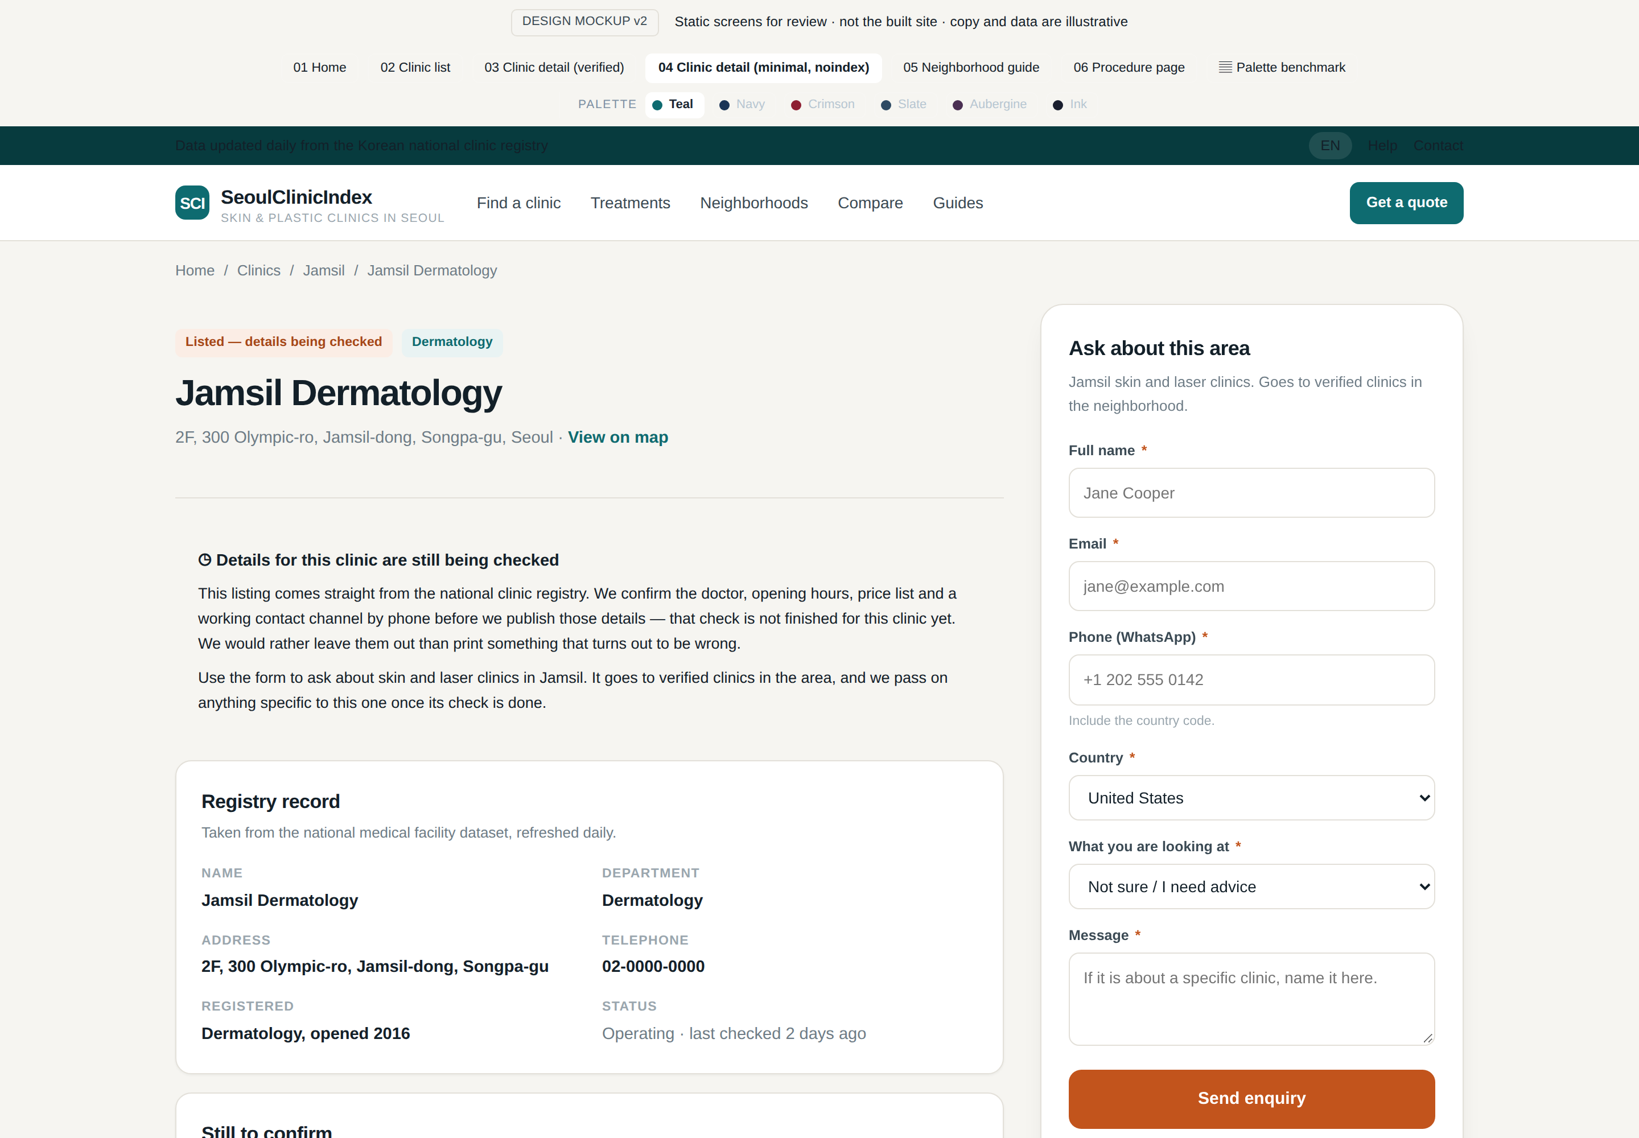Focus the Full name input field
The width and height of the screenshot is (1639, 1138).
click(x=1251, y=493)
